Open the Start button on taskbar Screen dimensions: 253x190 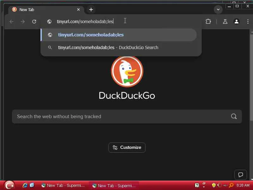(9, 185)
